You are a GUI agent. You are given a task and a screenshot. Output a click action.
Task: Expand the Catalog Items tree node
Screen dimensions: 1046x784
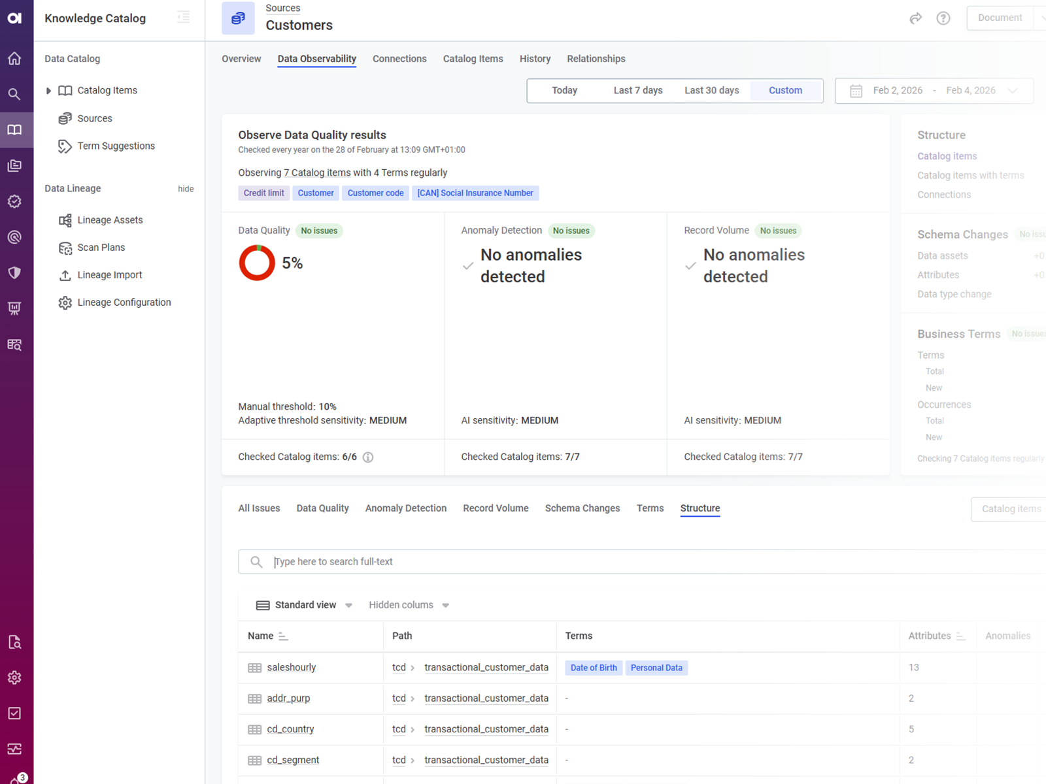click(x=48, y=91)
